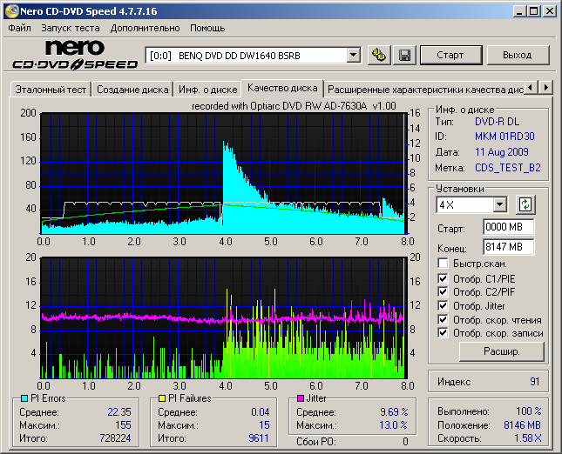Toggle the Быстр.скан. checkbox

(443, 264)
